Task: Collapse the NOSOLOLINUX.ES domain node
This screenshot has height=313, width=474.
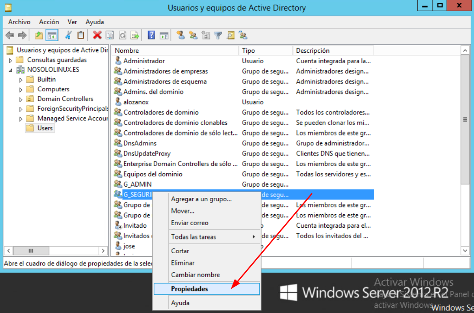Action: [x=10, y=70]
